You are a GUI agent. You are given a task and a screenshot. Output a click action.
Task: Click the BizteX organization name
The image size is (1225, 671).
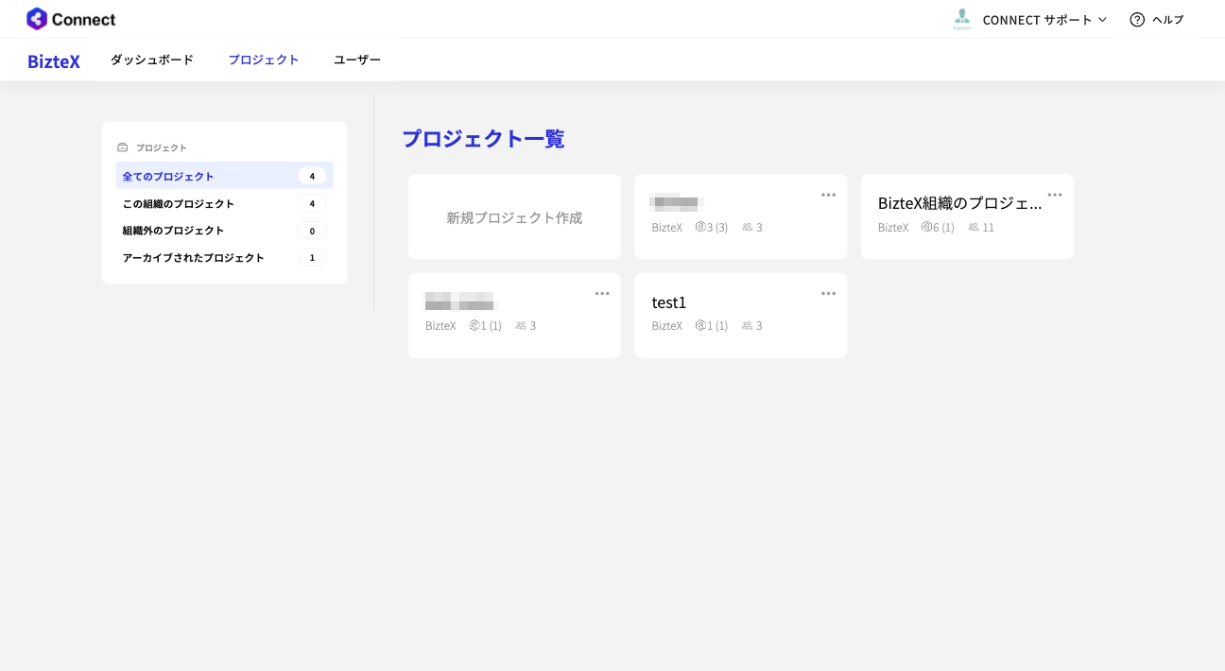pyautogui.click(x=54, y=61)
